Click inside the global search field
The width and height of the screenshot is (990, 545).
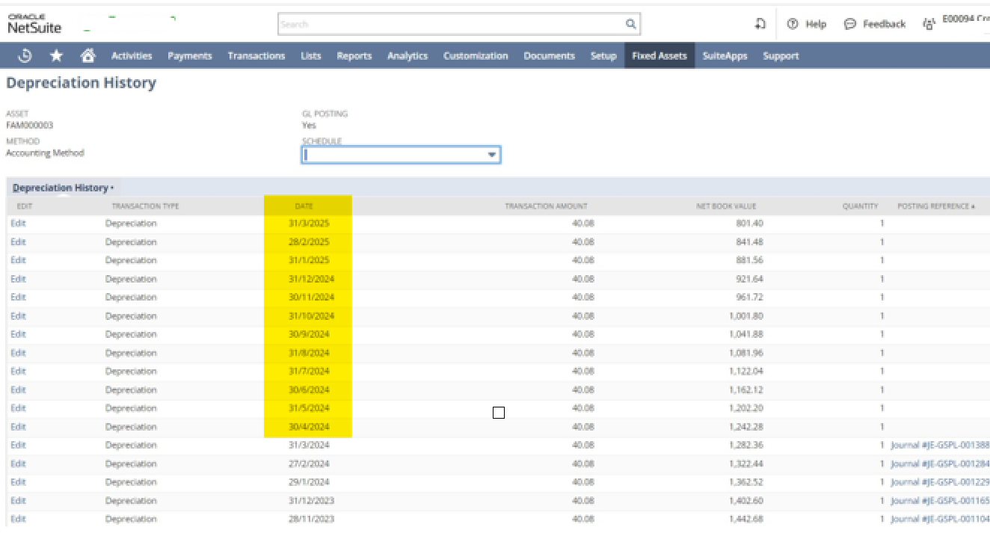[449, 23]
